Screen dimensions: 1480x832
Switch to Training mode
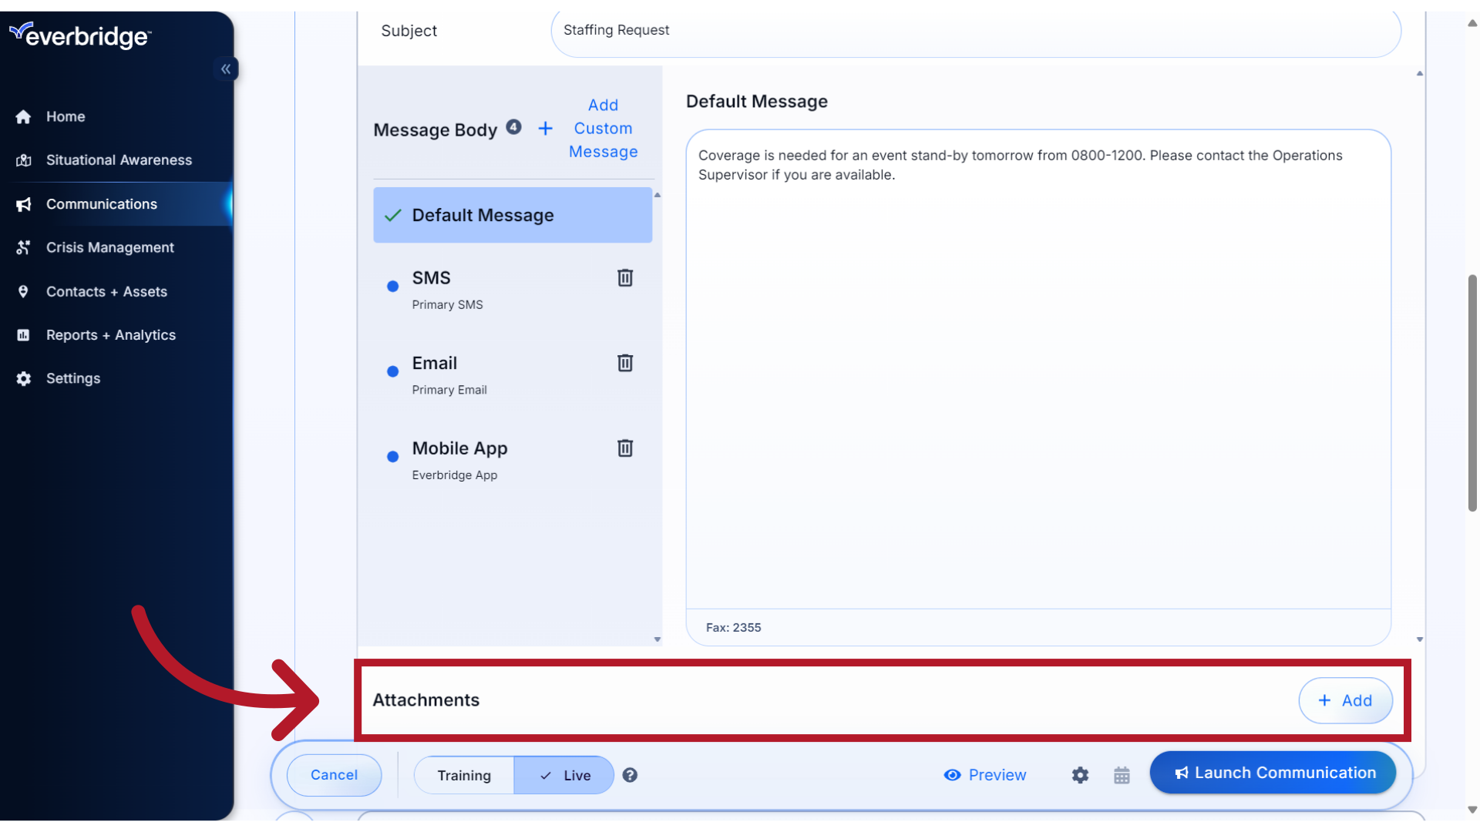[463, 775]
